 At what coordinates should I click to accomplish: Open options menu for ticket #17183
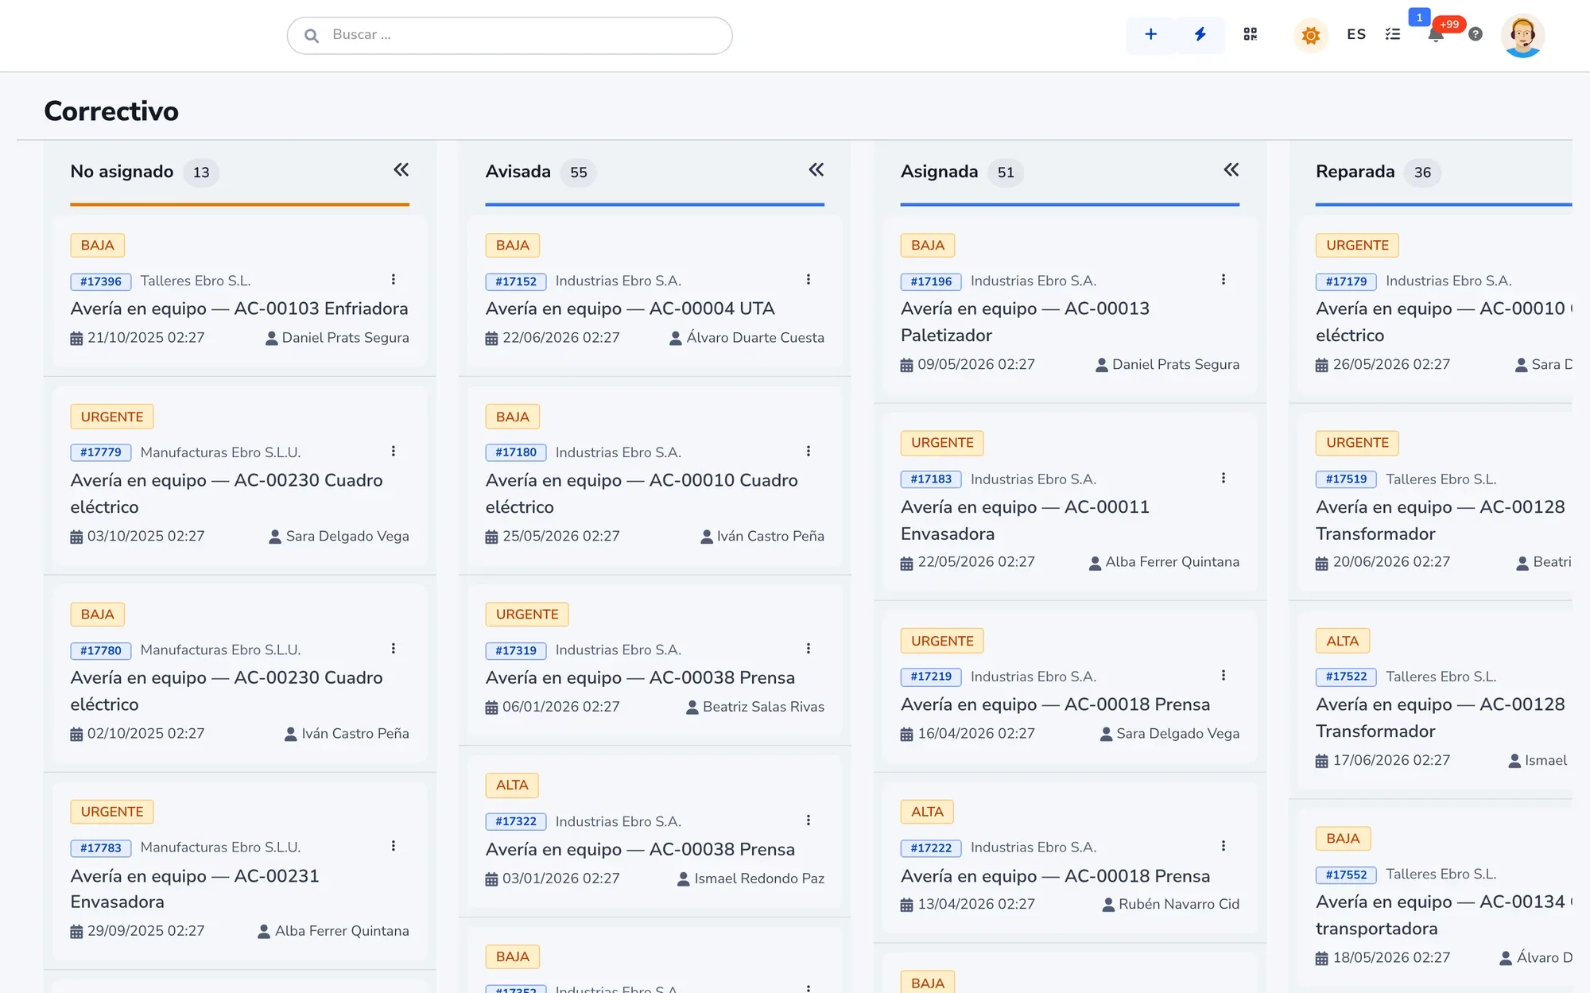pyautogui.click(x=1223, y=478)
